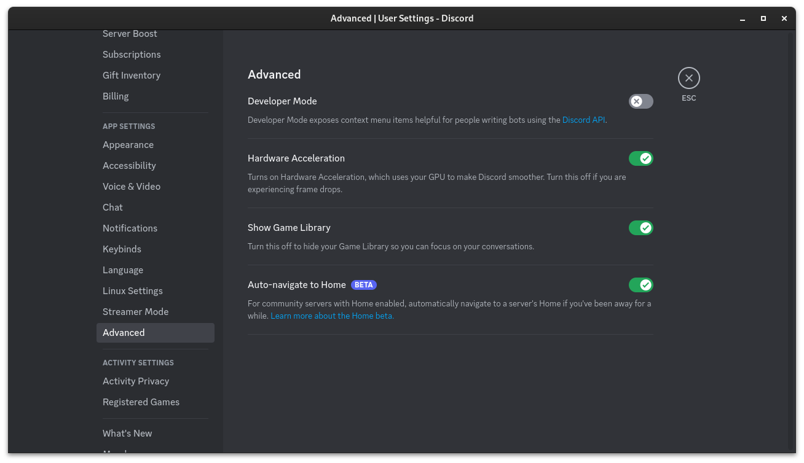The image size is (804, 463).
Task: Select the Keybinds section
Action: tap(122, 249)
